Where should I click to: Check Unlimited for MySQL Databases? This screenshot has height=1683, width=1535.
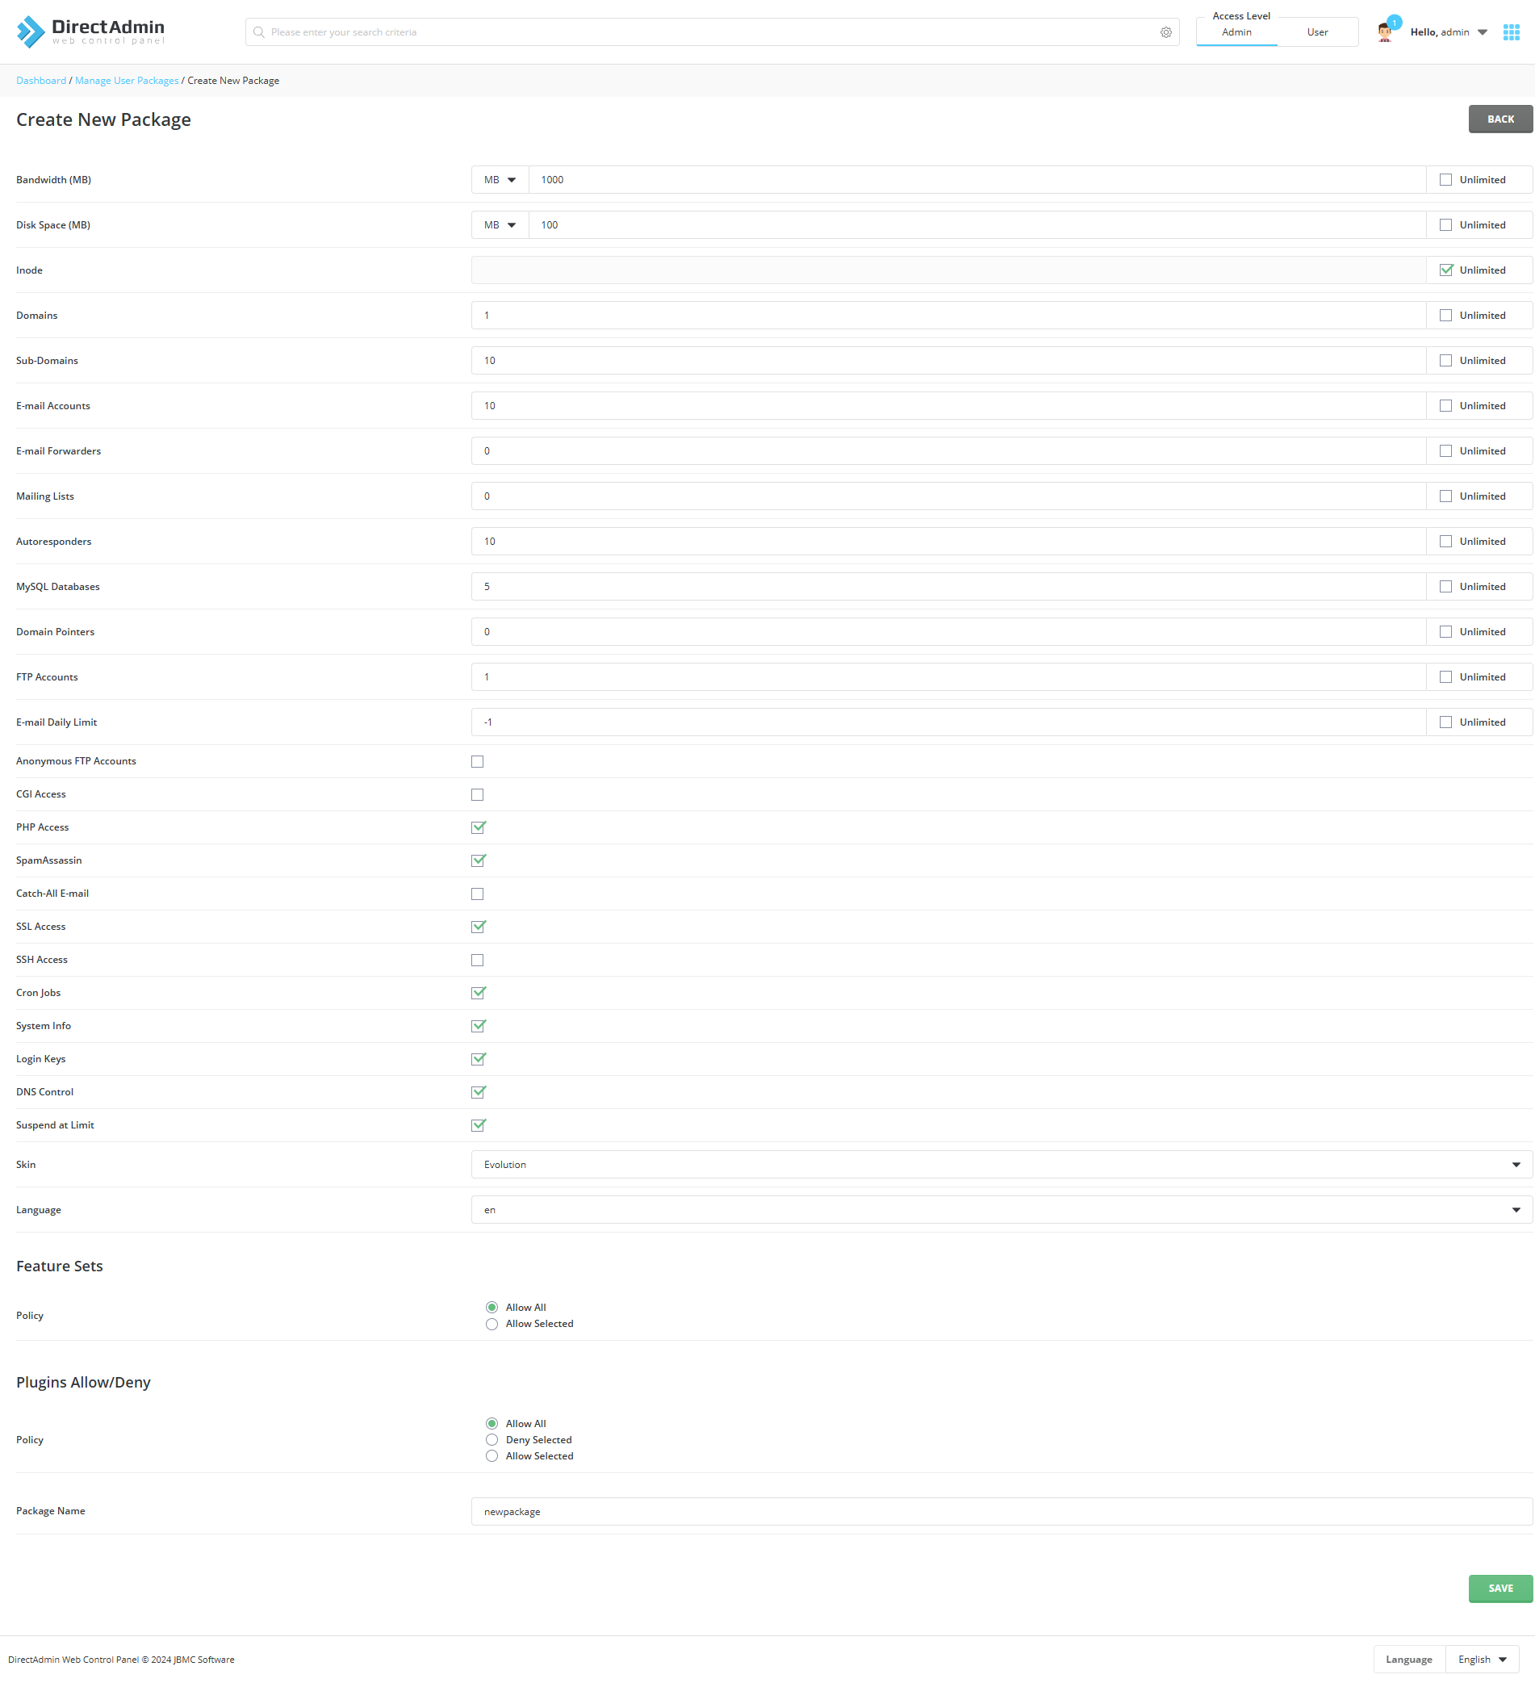point(1445,586)
